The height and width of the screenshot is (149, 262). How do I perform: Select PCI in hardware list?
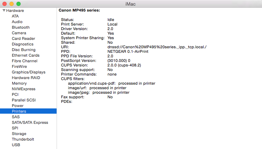coord(15,95)
